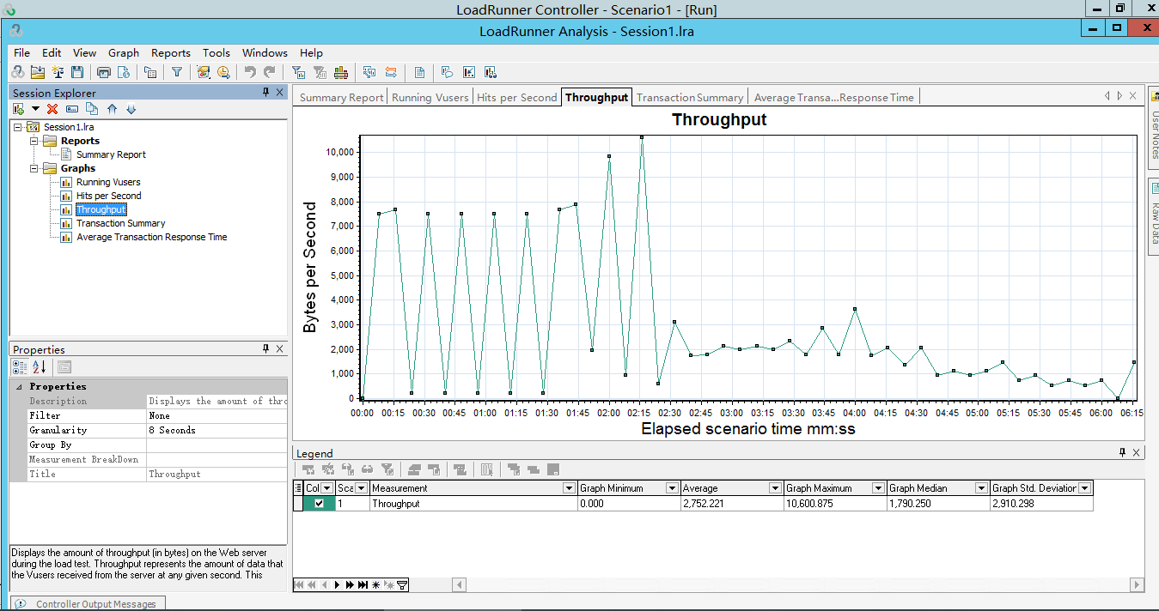
Task: Collapse the Reports tree node
Action: tap(34, 141)
